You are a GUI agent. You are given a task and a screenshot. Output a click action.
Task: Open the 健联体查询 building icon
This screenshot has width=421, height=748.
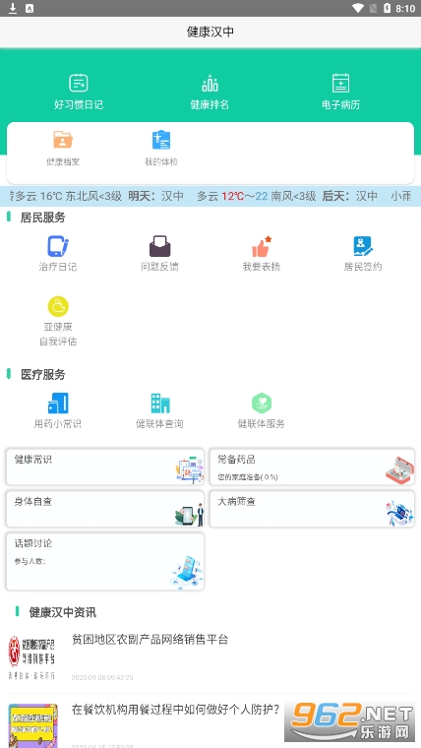[x=159, y=404]
